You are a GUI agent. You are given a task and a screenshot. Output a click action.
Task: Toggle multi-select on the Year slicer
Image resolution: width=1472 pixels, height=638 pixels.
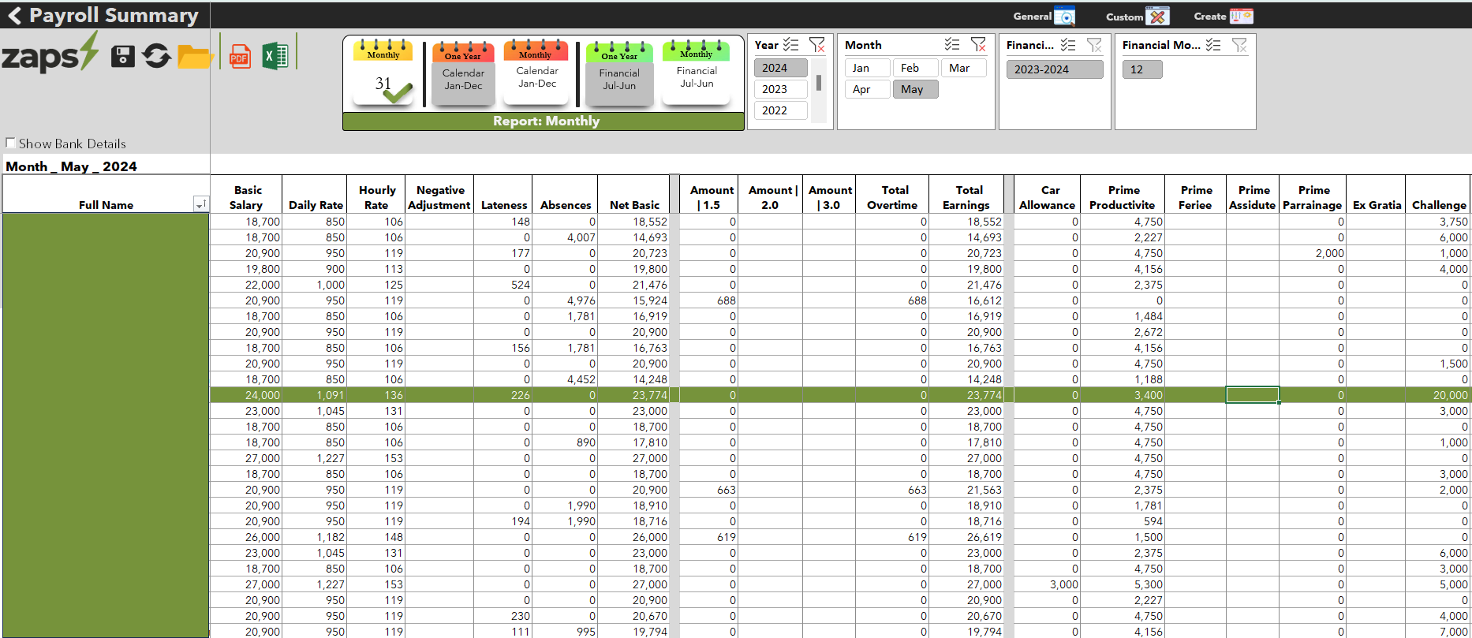point(791,45)
